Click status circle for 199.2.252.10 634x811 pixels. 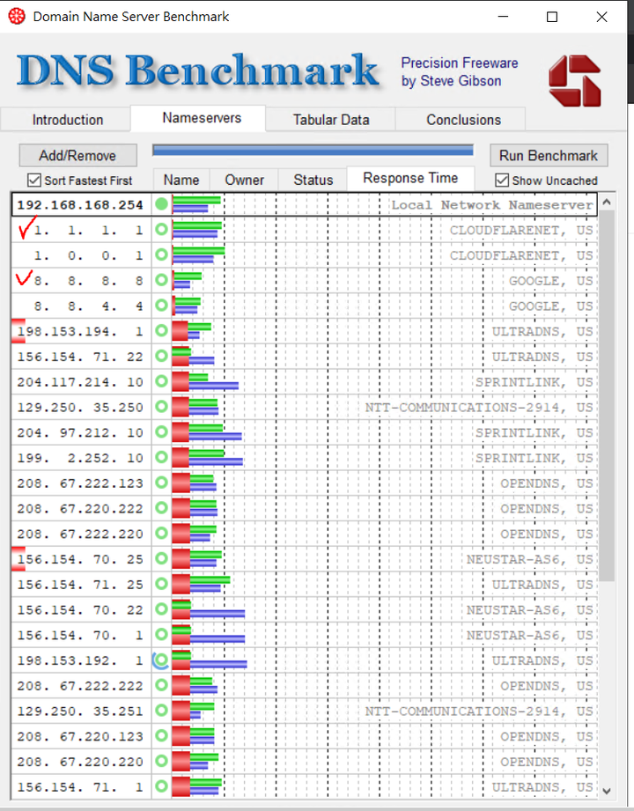click(161, 457)
